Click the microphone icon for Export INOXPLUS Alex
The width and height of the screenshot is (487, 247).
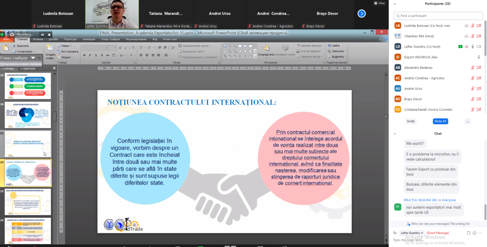[x=479, y=57]
